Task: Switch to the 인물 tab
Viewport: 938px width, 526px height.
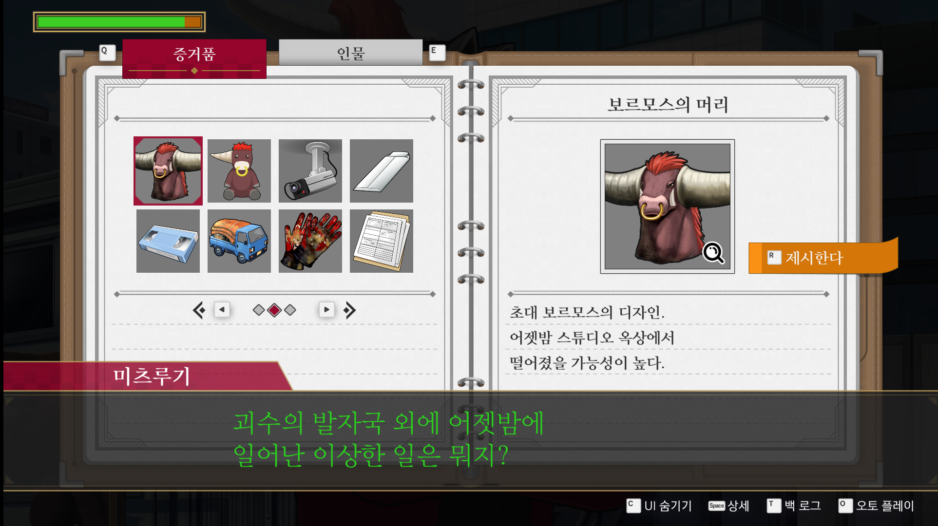Action: pos(350,53)
